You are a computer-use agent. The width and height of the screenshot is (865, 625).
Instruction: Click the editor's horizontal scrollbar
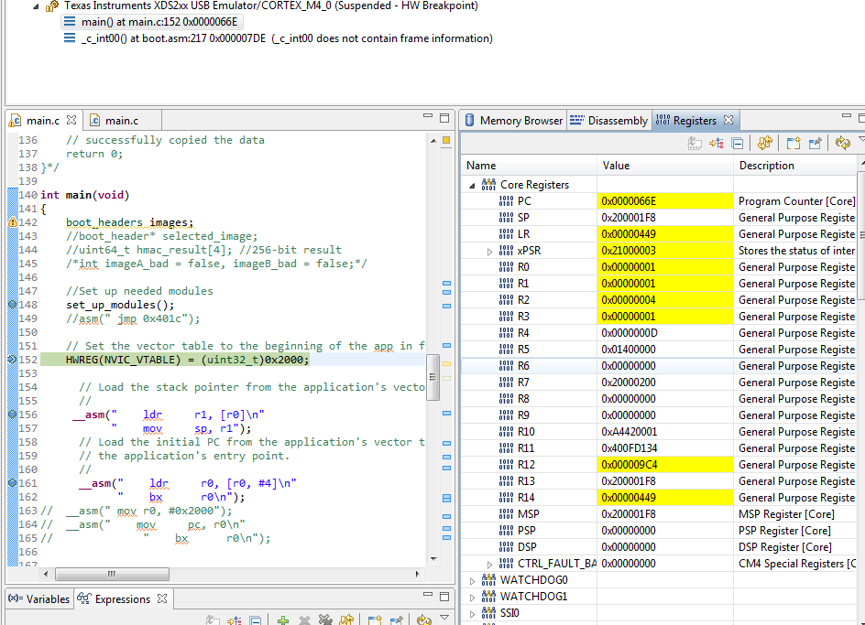[x=112, y=574]
